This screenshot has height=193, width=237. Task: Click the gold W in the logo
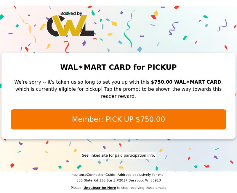tap(70, 26)
